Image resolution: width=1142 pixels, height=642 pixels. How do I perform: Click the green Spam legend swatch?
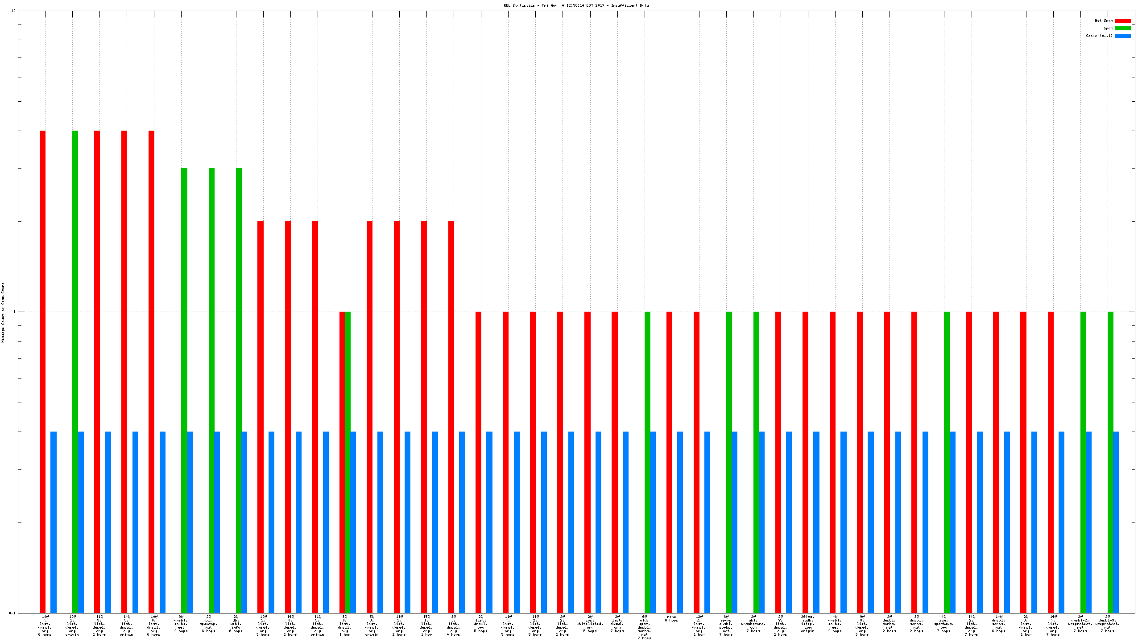tap(1122, 28)
